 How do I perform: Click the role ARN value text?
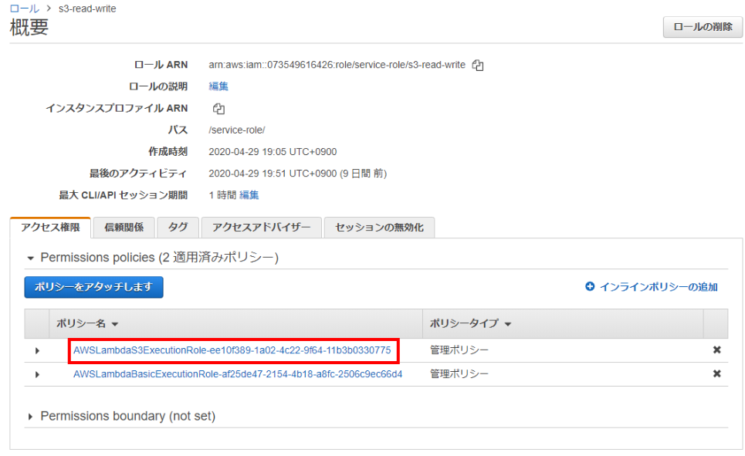click(337, 65)
